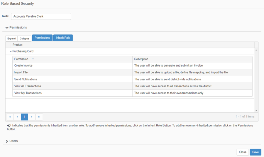Click into the Role name field
Viewport: 264px width, 157px height.
41,16
